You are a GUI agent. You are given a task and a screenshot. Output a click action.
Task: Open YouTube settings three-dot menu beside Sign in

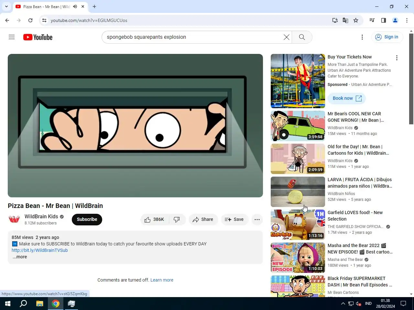(362, 37)
